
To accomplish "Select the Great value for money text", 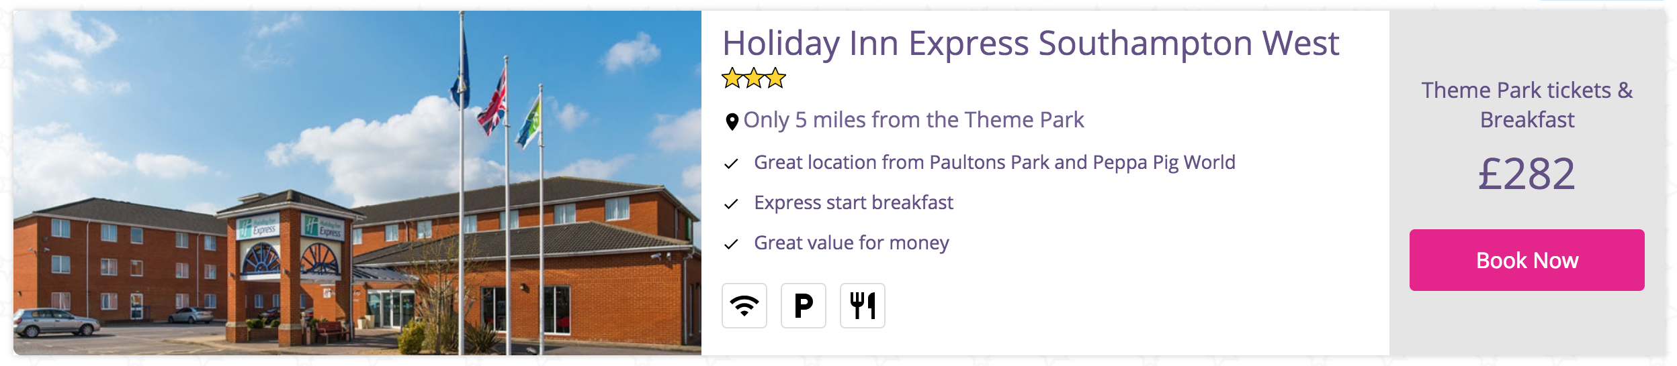I will click(851, 243).
